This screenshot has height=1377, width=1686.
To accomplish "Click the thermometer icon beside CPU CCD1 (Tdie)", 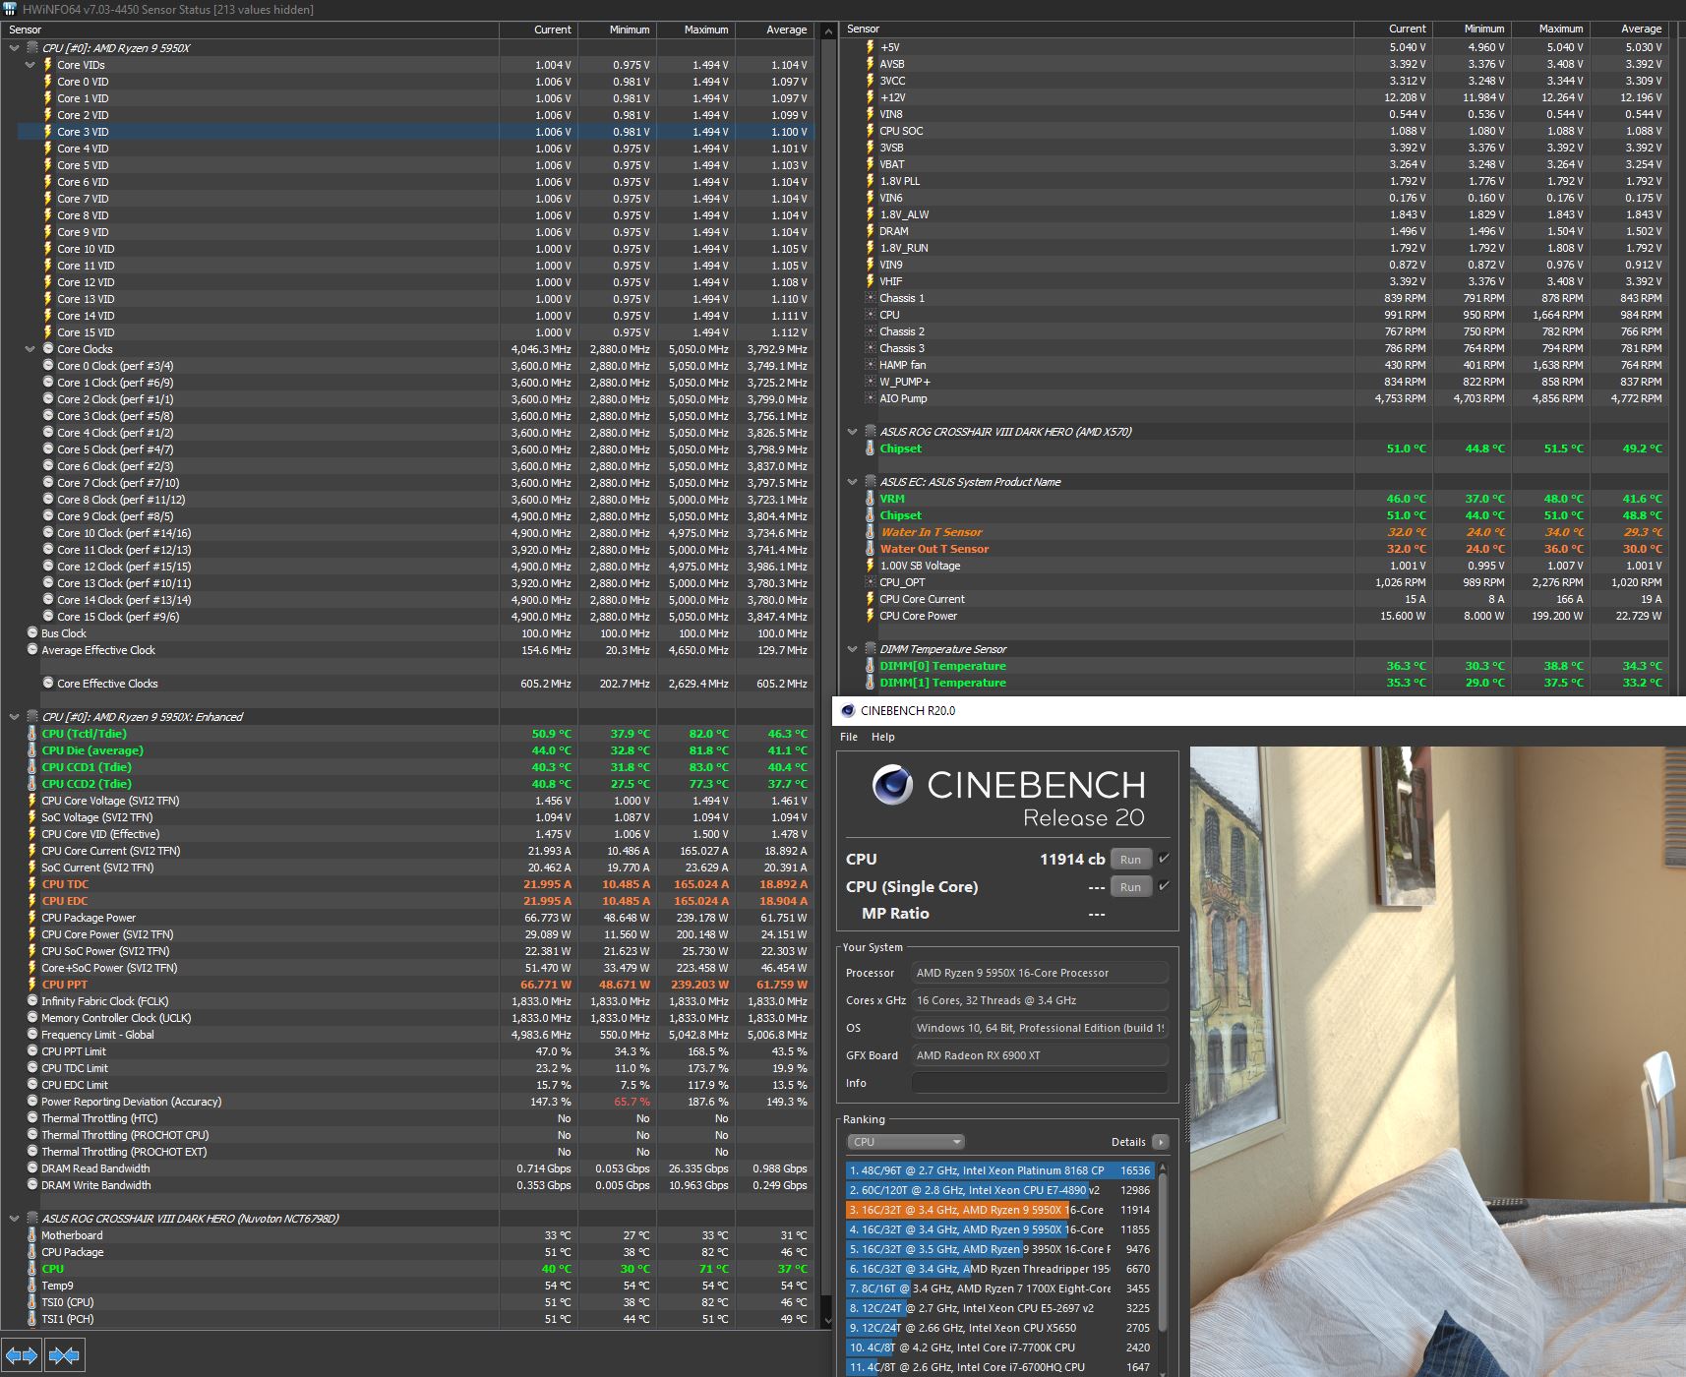I will point(32,767).
